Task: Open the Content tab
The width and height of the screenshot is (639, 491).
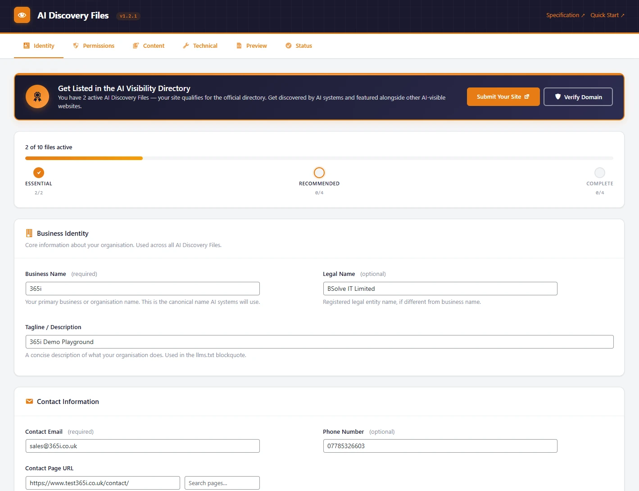Action: pyautogui.click(x=149, y=46)
